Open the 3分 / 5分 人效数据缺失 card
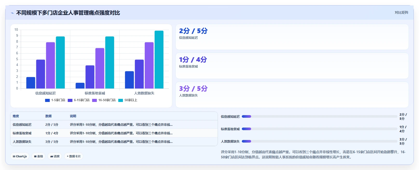The width and height of the screenshot is (419, 170). (x=292, y=95)
